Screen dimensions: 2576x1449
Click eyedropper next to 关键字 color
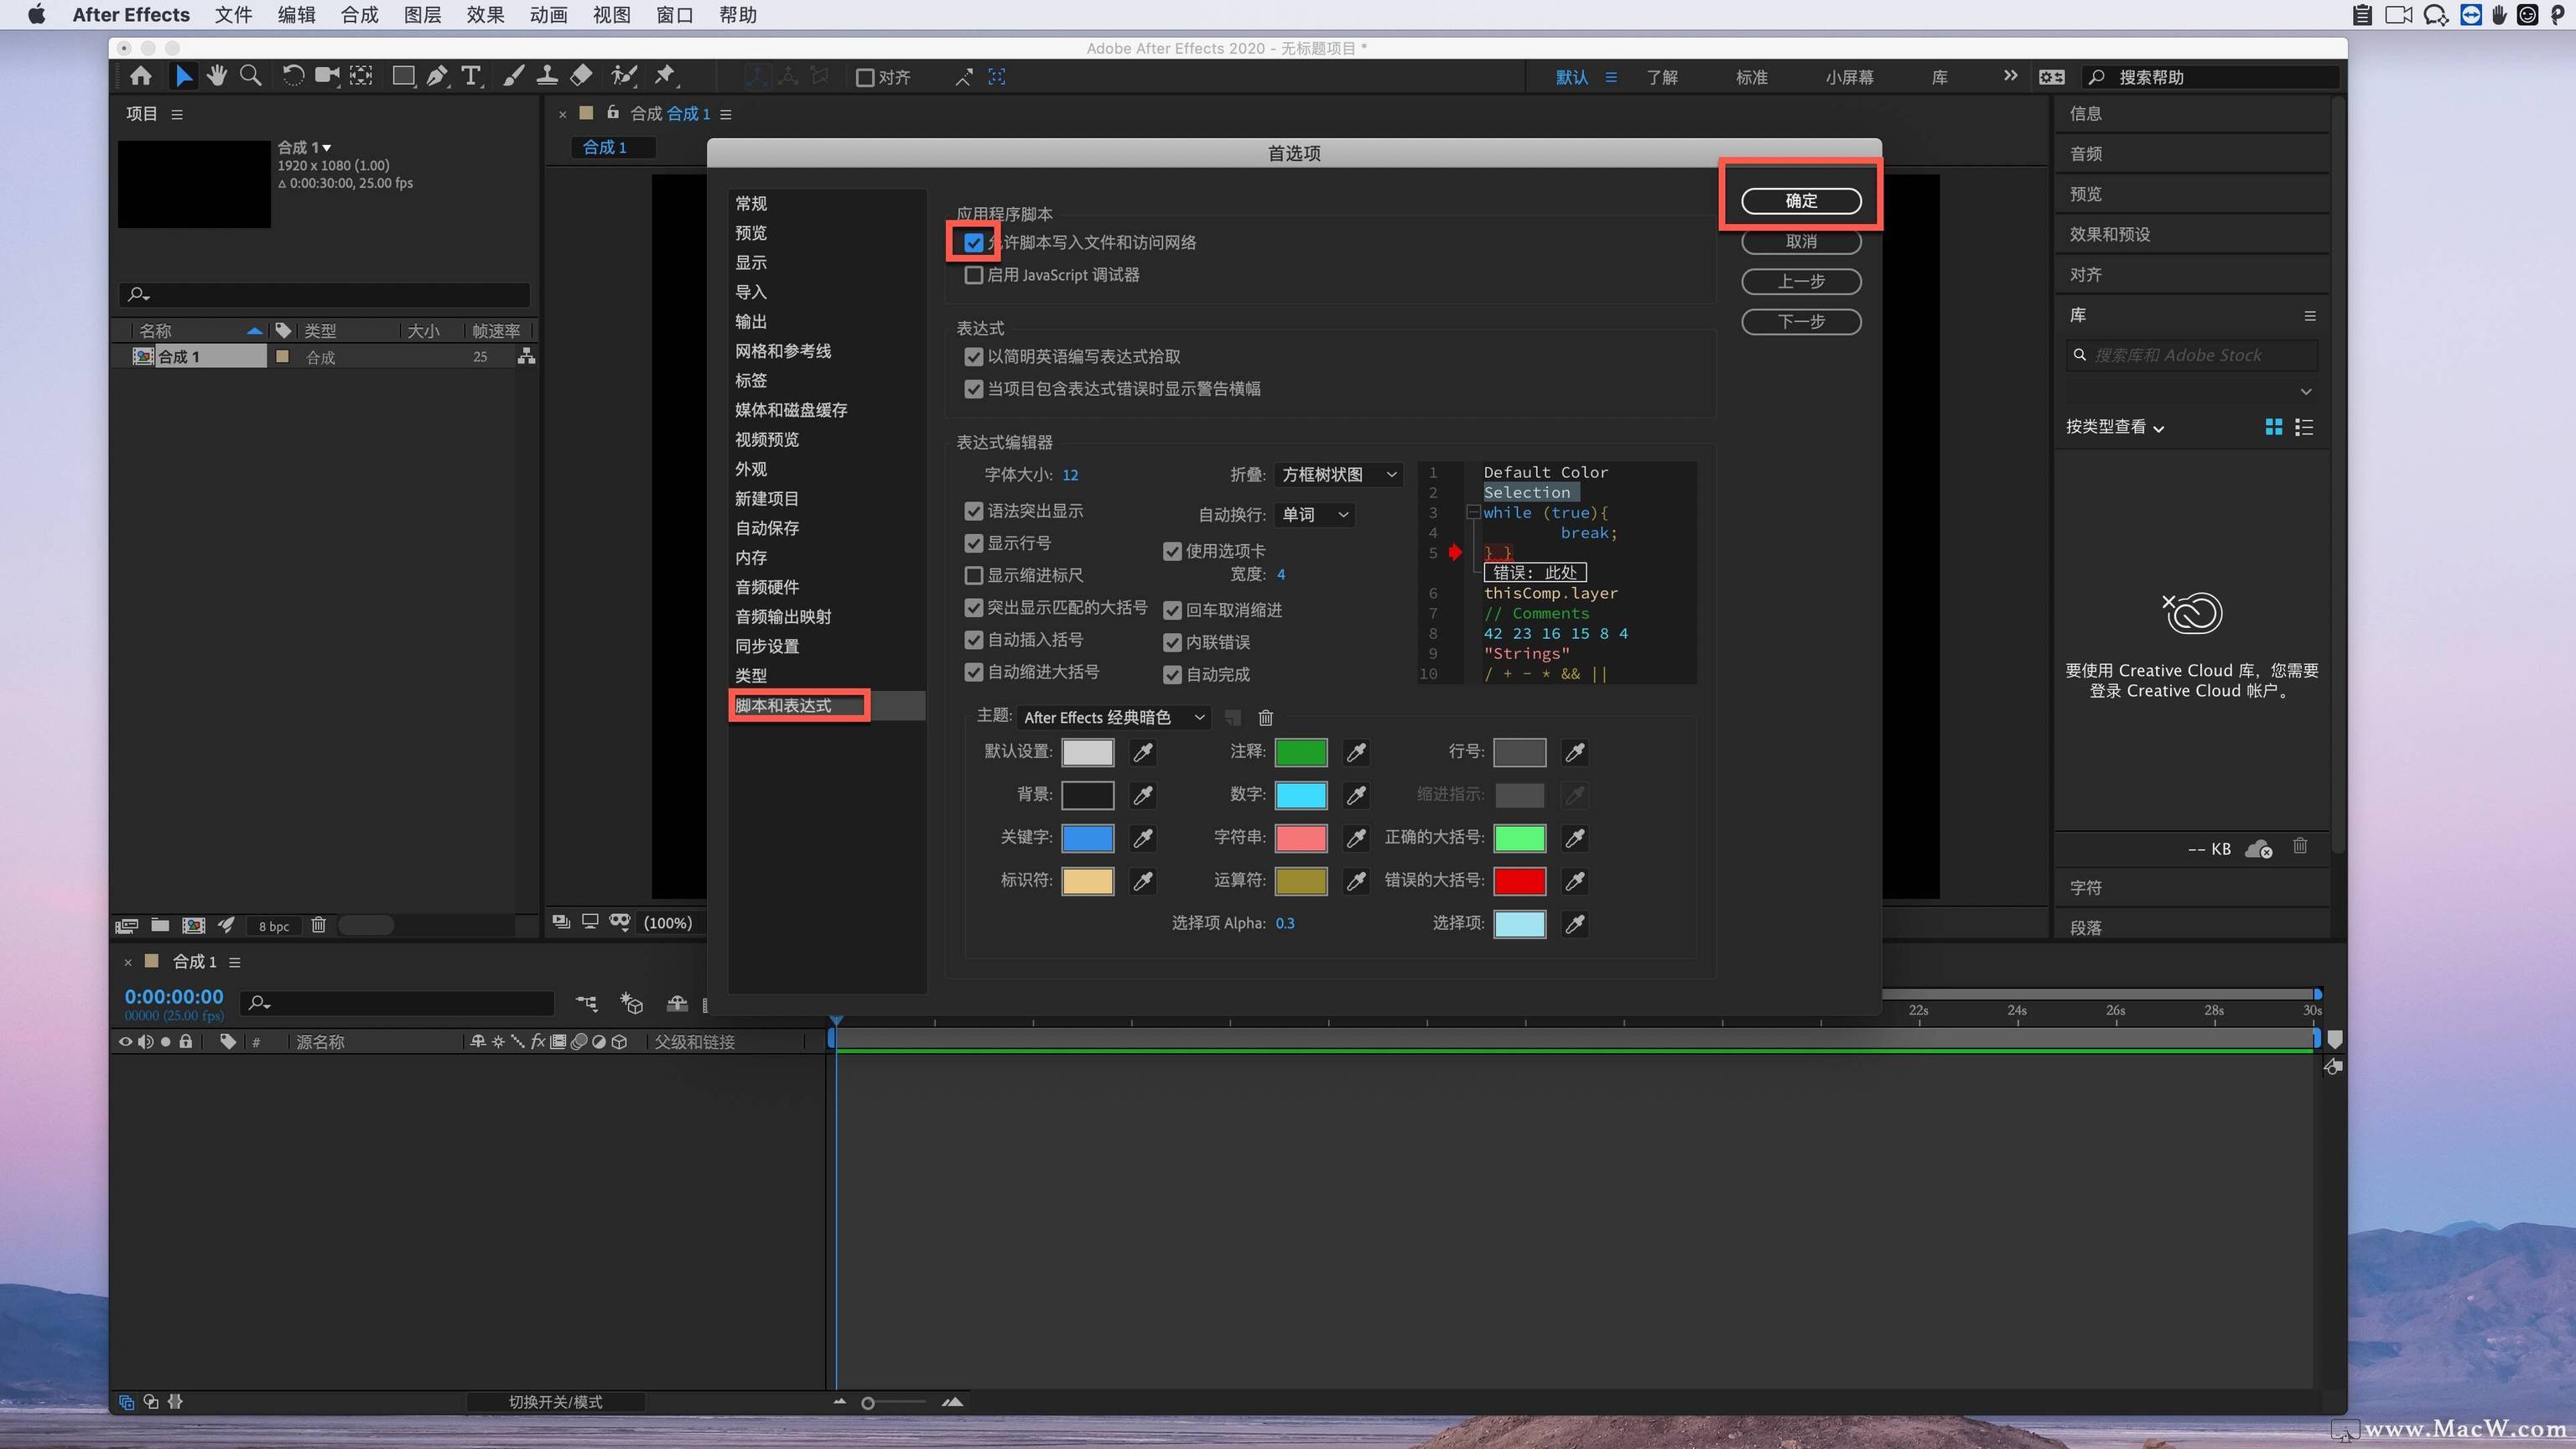click(x=1142, y=838)
